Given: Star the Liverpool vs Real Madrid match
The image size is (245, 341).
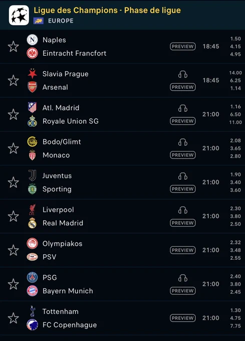Looking at the screenshot, I should point(13,216).
